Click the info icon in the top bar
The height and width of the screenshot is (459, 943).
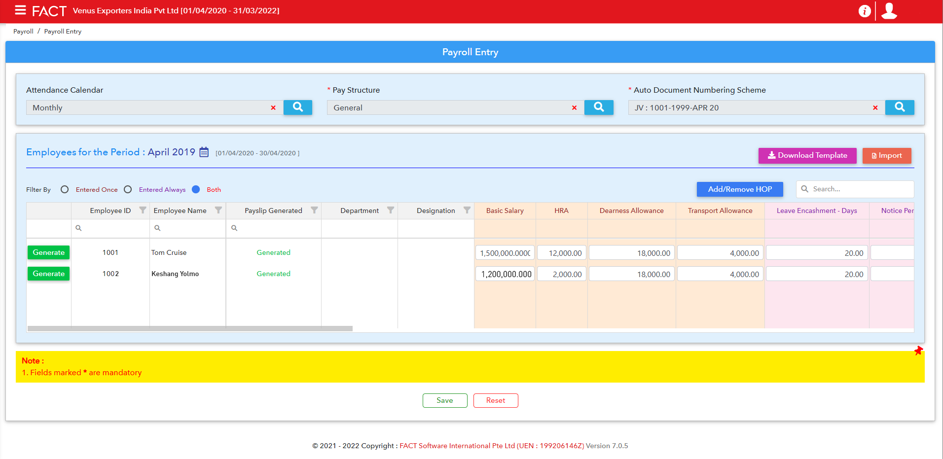click(x=865, y=10)
